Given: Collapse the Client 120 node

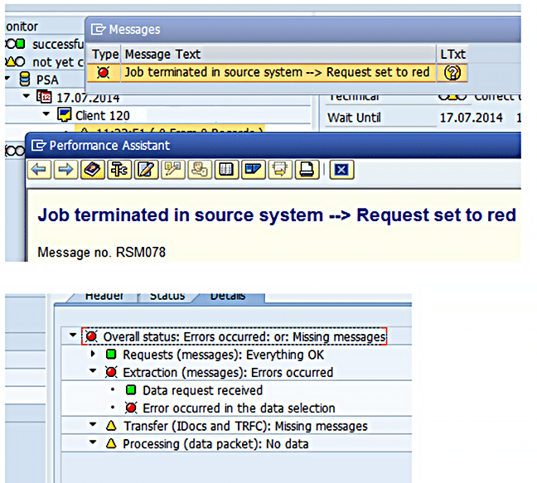Looking at the screenshot, I should [x=46, y=114].
